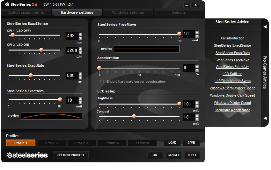
Task: Open the Options tab
Action: [x=179, y=13]
